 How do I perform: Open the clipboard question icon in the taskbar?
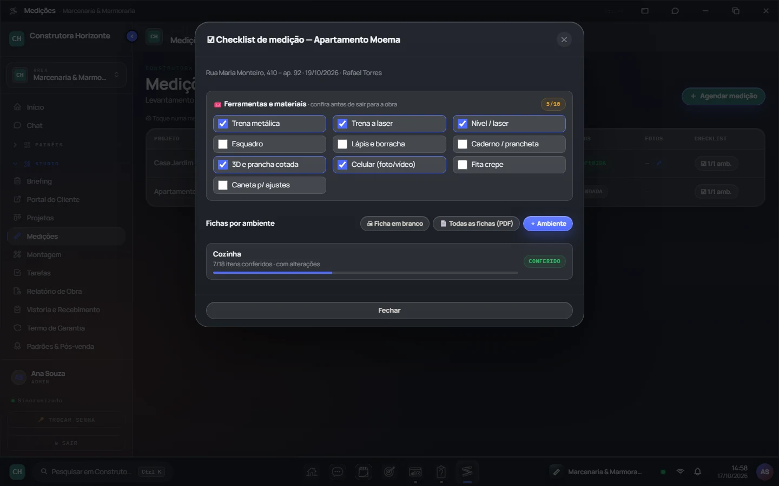(x=441, y=471)
